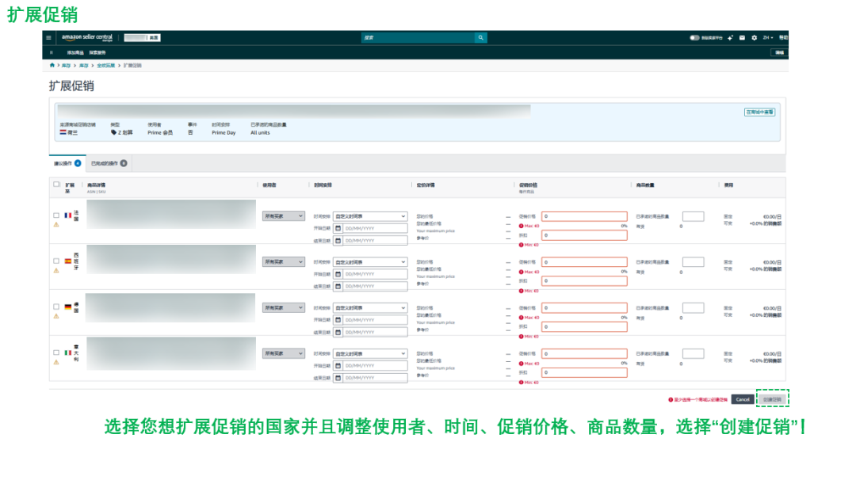Click the 创建促销 create promotion button
The width and height of the screenshot is (856, 484).
772,399
